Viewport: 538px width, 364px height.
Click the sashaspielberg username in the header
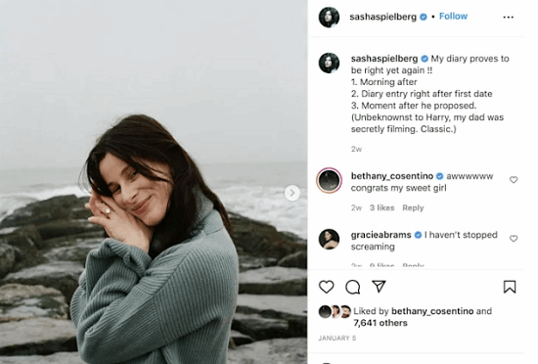(382, 17)
